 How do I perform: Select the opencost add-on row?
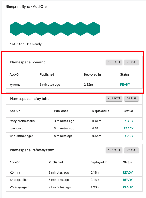[x=74, y=129]
